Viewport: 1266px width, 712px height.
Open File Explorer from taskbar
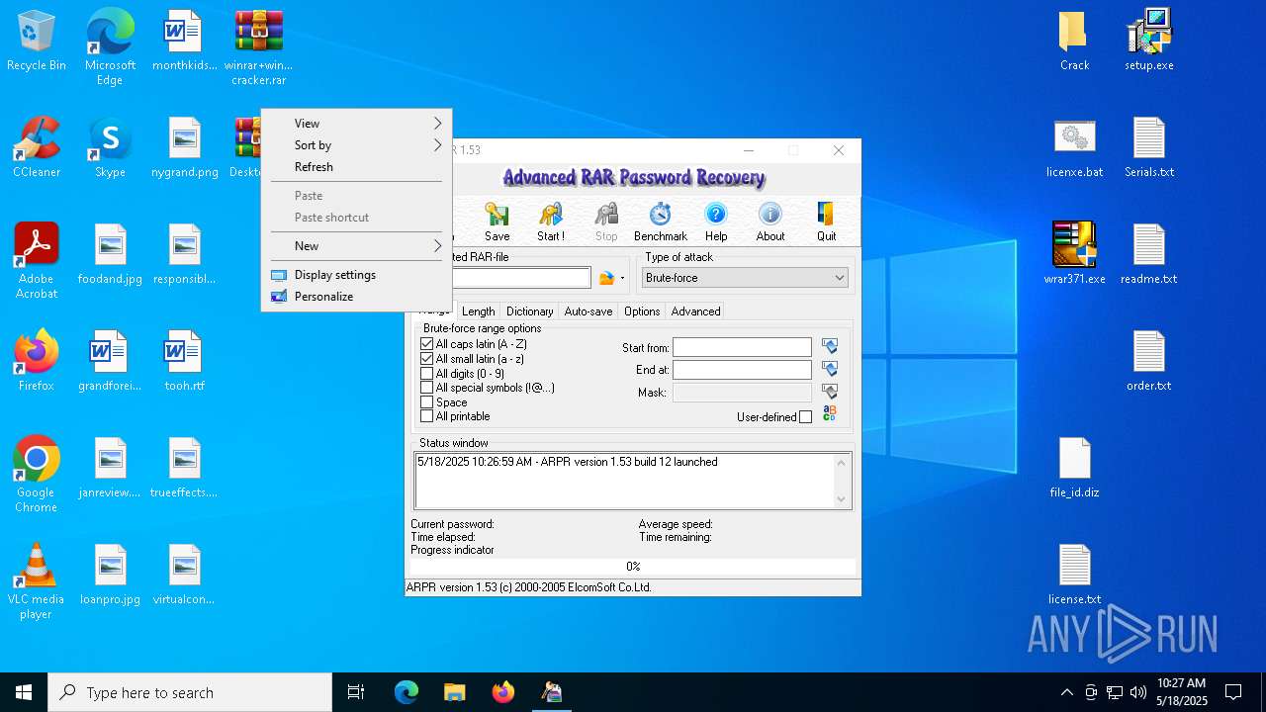(x=454, y=692)
